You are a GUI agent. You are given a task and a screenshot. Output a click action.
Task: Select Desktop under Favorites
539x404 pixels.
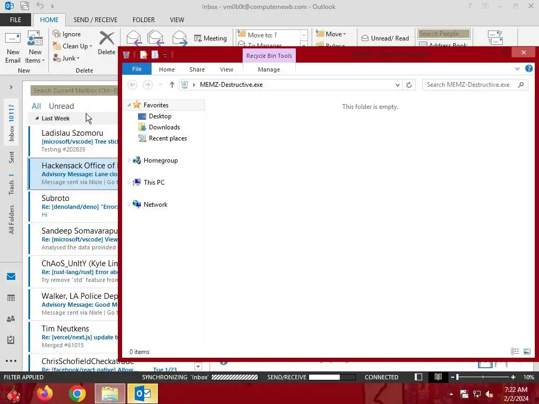coord(160,116)
